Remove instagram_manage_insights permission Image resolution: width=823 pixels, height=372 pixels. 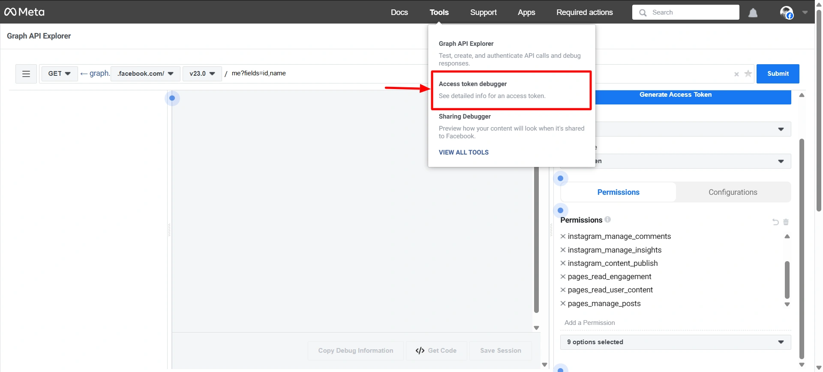coord(563,250)
